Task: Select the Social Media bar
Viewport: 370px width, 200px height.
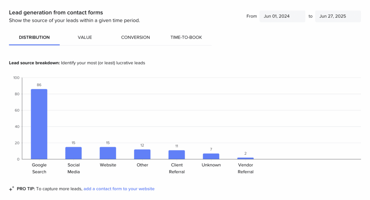Action: (x=73, y=153)
